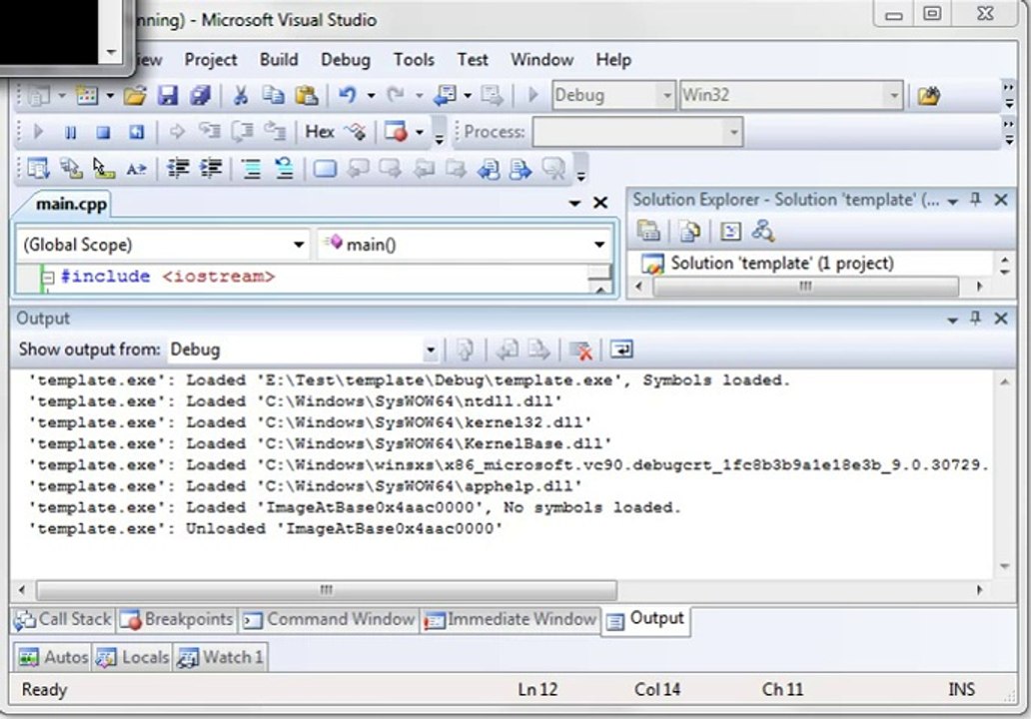Click the 'Unloaded ImageAtBase0x4aac0000' output line

click(x=266, y=529)
